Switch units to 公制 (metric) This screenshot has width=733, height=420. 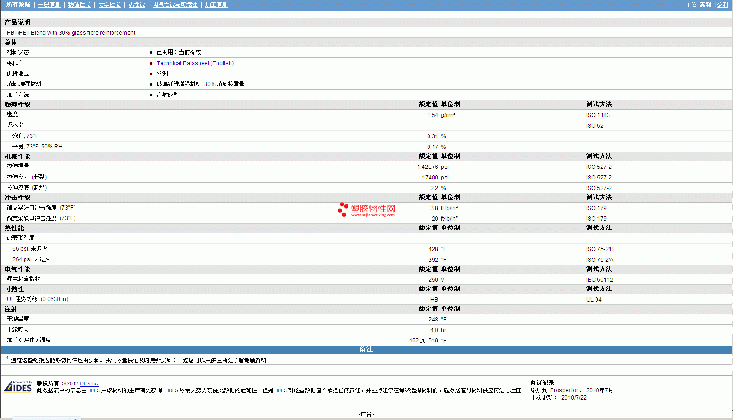coord(722,5)
